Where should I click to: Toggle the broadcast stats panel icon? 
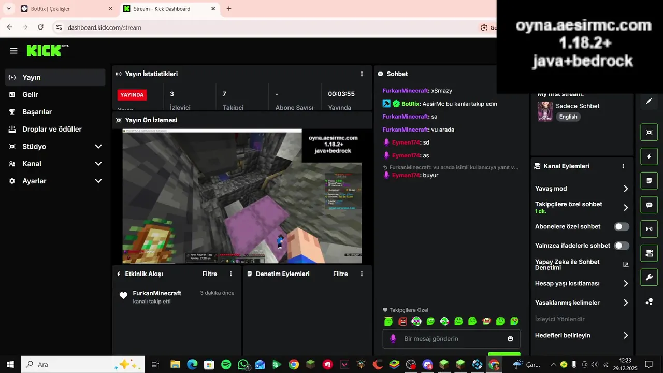(649, 229)
